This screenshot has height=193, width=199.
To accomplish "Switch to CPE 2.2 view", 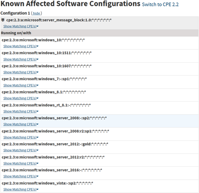I will (160, 5).
